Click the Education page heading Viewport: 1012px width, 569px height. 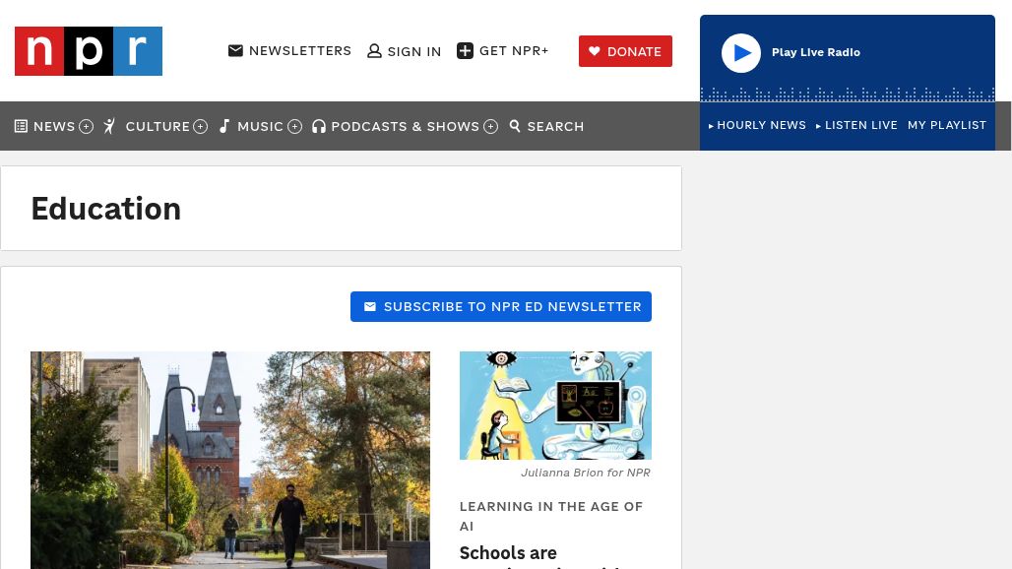(106, 209)
